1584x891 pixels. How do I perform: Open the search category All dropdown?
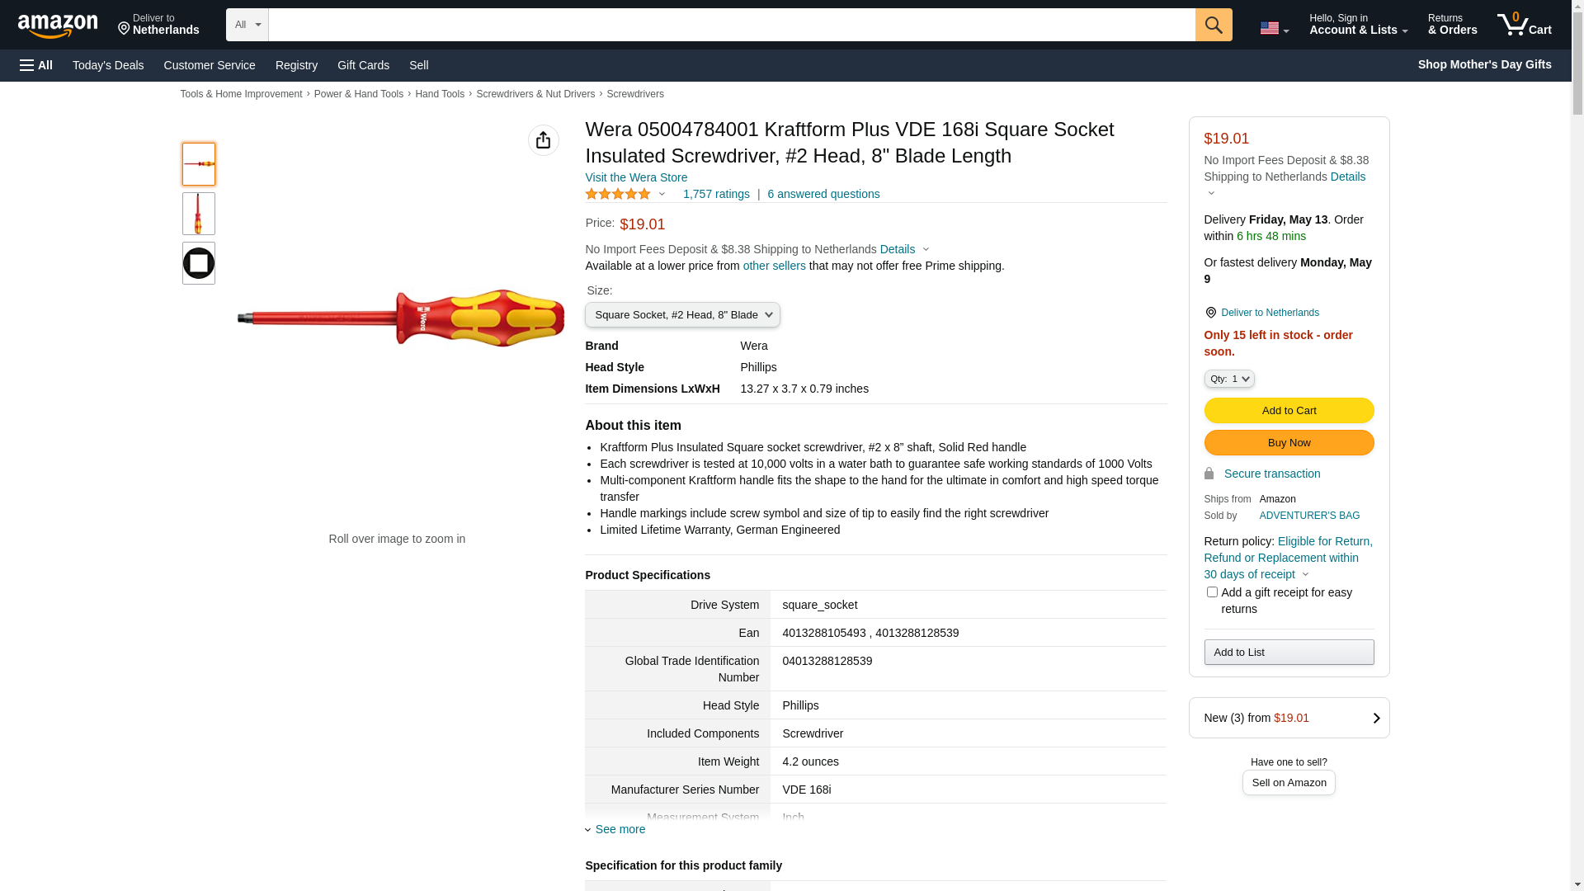coord(247,25)
